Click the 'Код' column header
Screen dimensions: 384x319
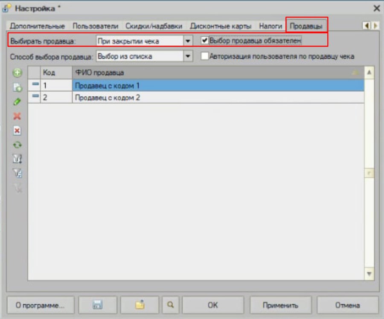tap(56, 72)
